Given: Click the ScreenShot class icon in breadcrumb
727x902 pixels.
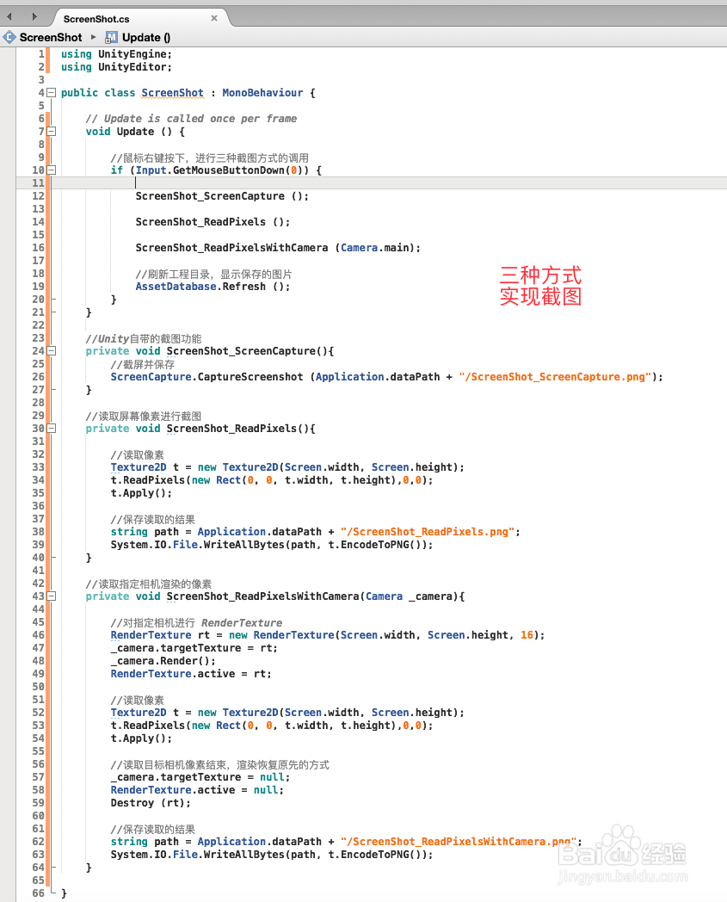Looking at the screenshot, I should coord(10,37).
